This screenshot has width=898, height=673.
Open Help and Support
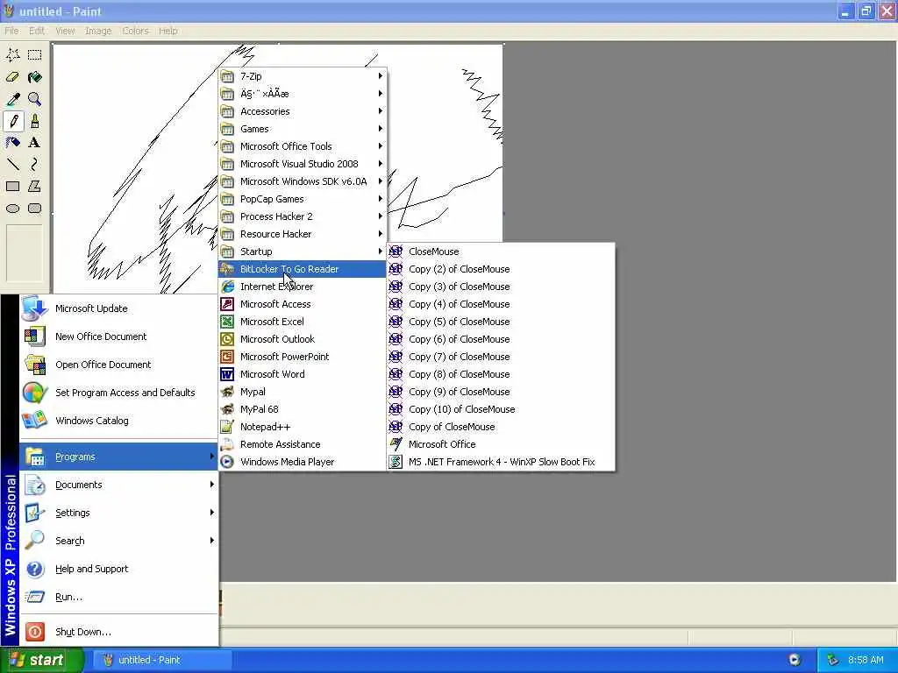coord(118,569)
